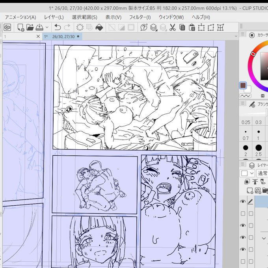Toggle third layer visibility eye
This screenshot has width=268, height=268.
click(x=243, y=225)
